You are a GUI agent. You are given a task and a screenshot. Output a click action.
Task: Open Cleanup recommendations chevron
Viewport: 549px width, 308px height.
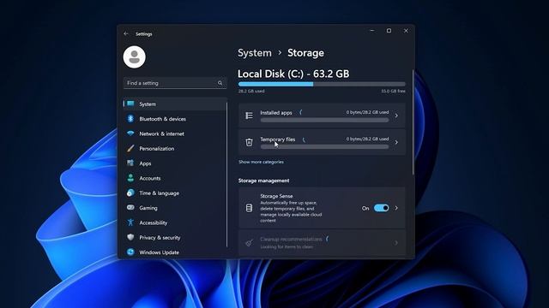click(x=396, y=243)
